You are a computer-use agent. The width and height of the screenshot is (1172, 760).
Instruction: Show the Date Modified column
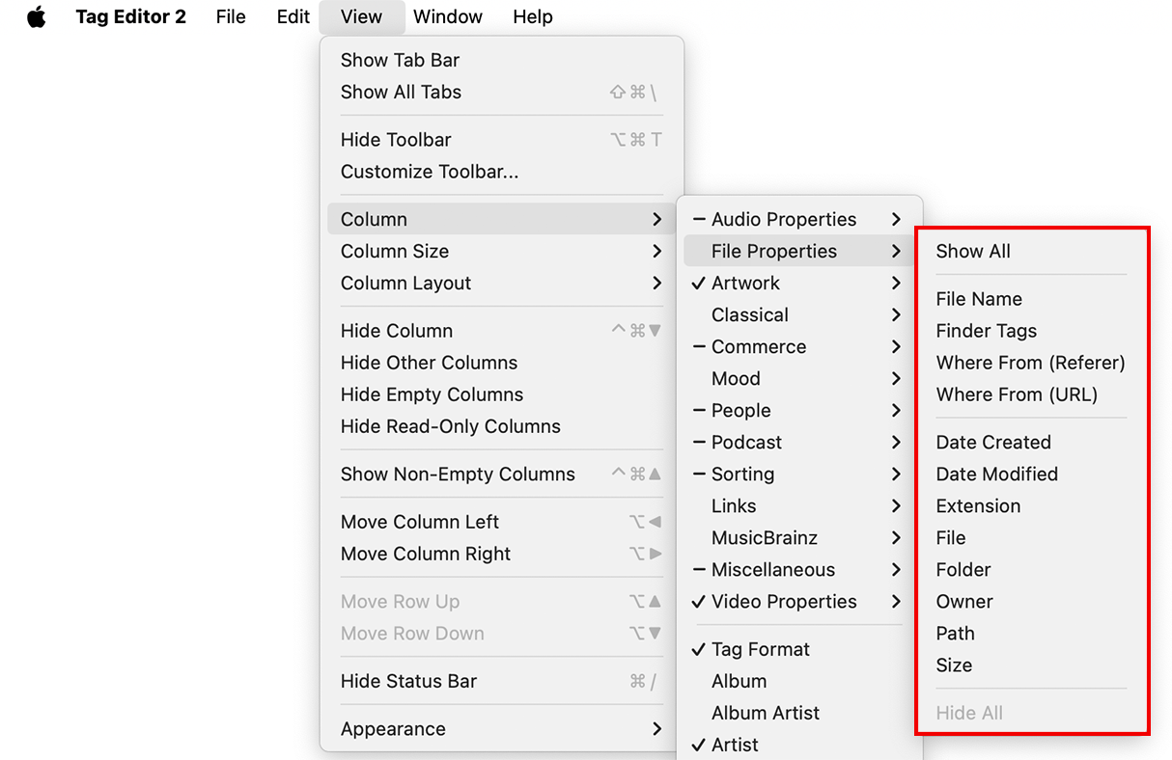[x=996, y=474]
